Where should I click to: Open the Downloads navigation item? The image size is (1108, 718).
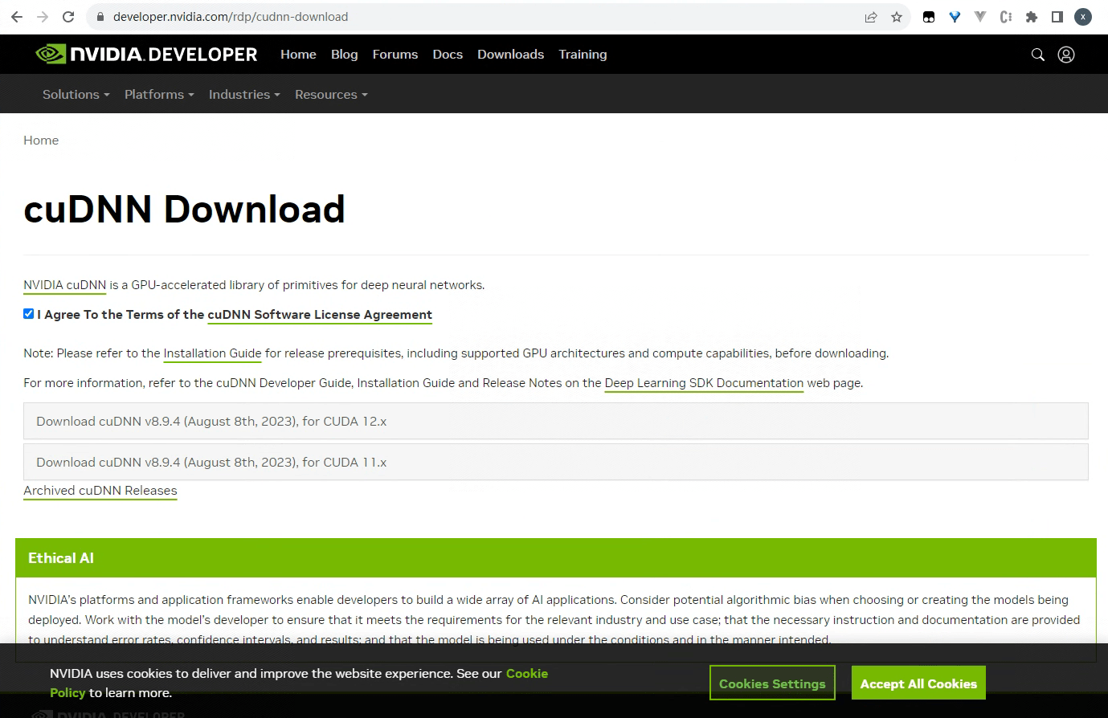[x=511, y=55]
